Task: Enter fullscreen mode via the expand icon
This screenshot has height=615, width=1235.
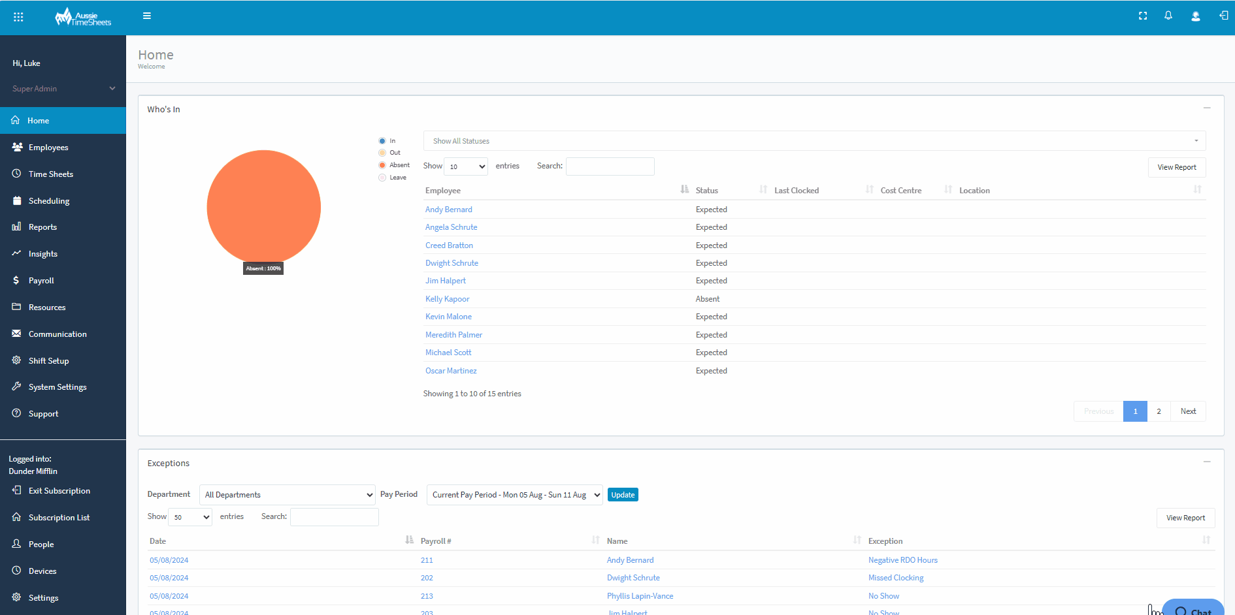Action: (1143, 16)
